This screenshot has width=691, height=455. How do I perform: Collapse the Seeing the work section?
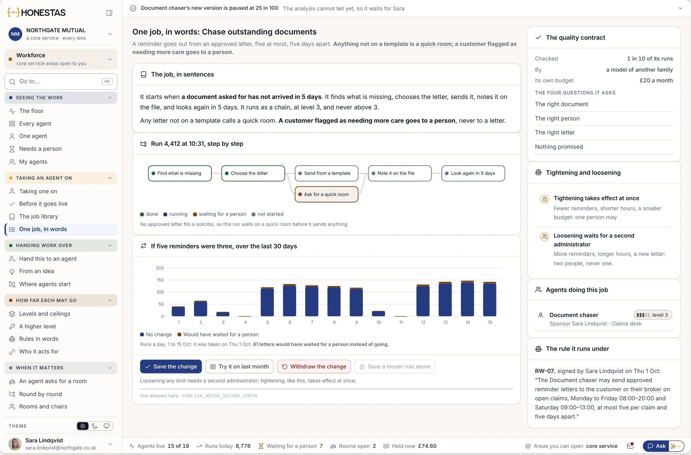61,98
